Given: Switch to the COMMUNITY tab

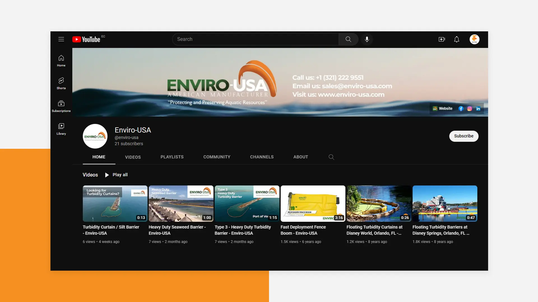Looking at the screenshot, I should [217, 157].
